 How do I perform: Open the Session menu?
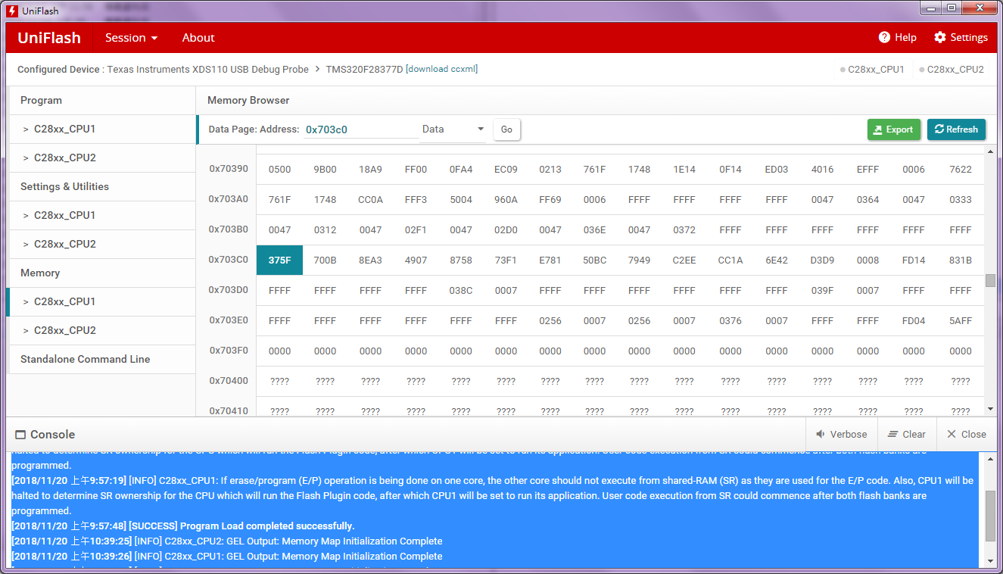tap(132, 38)
